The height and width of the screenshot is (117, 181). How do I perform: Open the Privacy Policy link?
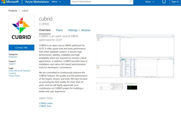(x=14, y=76)
